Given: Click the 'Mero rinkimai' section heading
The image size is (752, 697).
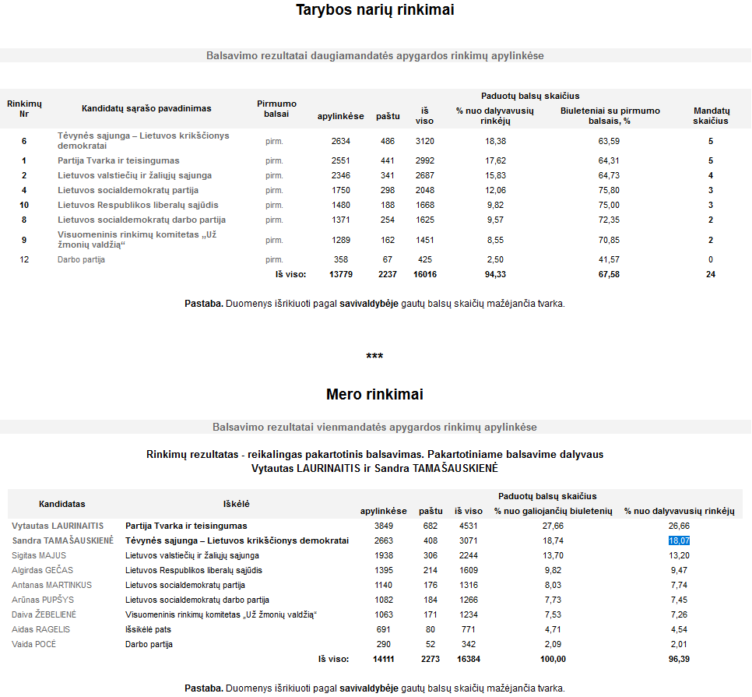Looking at the screenshot, I should 374,394.
